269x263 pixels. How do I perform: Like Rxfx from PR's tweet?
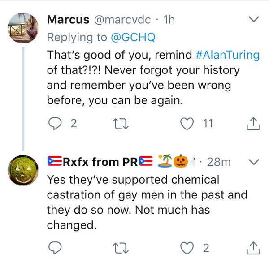tap(186, 247)
